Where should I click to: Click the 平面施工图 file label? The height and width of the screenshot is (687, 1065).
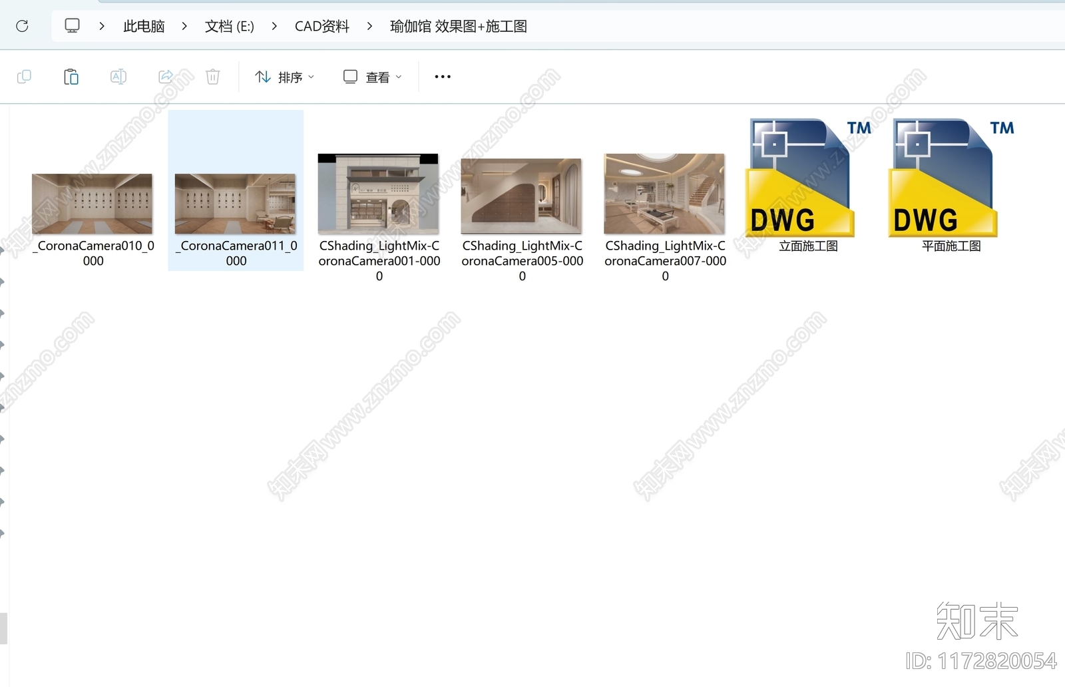pos(951,246)
